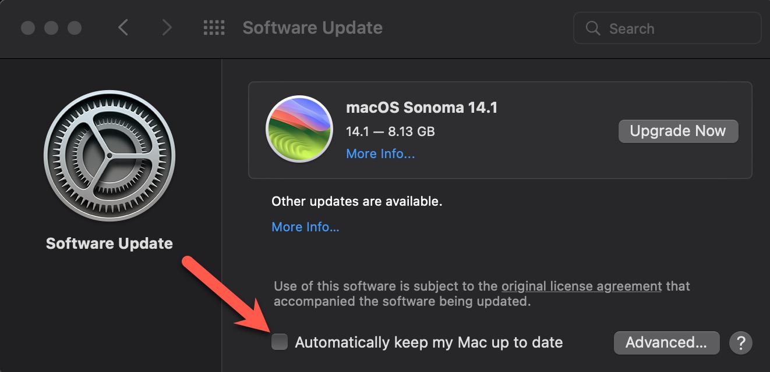Screen dimensions: 770x372
Task: Click the macOS Sonoma 14.1 heading
Action: click(x=422, y=108)
